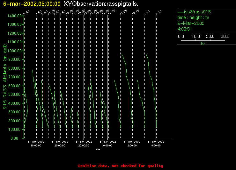Screen dimensions: 236x170
Task: Click the '1100.00' y-axis label
Action: coord(14,42)
